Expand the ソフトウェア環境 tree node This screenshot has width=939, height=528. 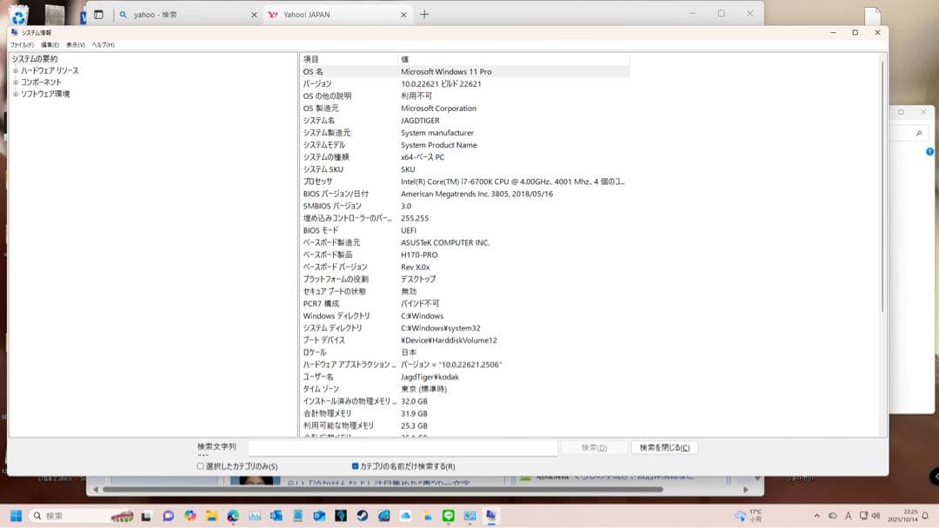(x=15, y=93)
